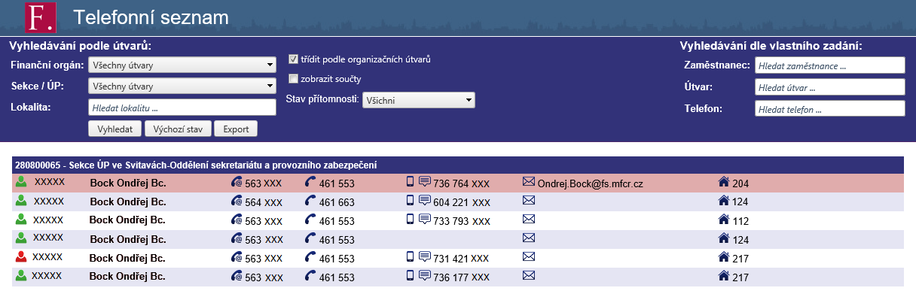916x297 pixels.
Task: Click house icon beside room 112
Action: 725,220
